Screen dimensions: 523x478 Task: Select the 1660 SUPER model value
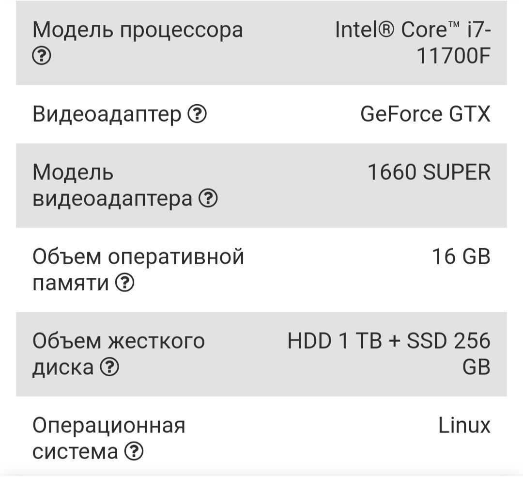click(x=429, y=172)
